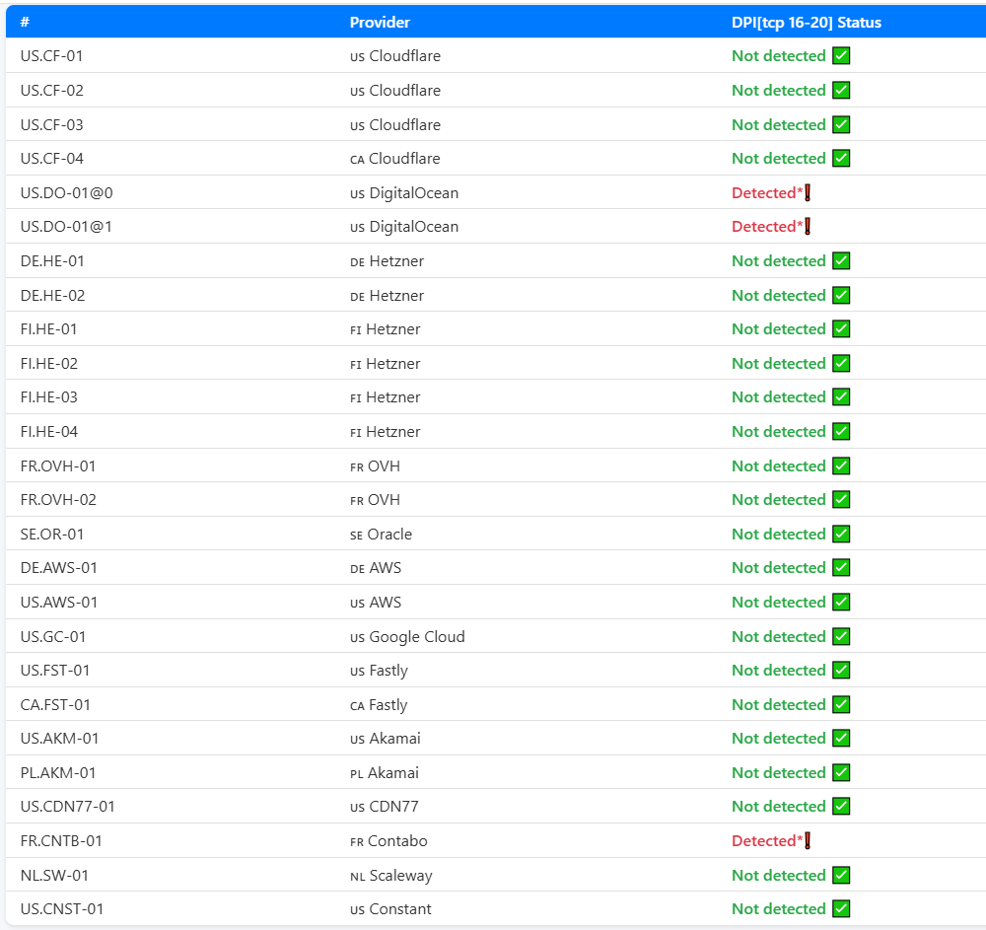Image resolution: width=986 pixels, height=930 pixels.
Task: Click 'Detected*' status in US.DO-01@0 row
Action: point(767,192)
